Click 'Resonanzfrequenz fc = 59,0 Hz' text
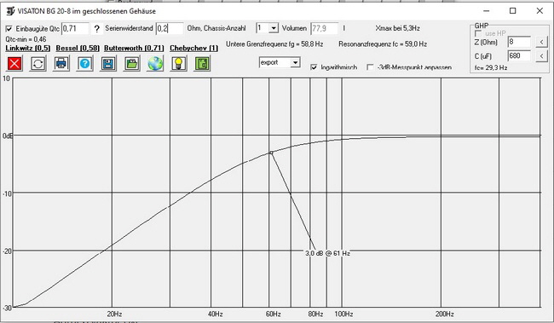Screen dimensions: 554x323 pos(383,44)
